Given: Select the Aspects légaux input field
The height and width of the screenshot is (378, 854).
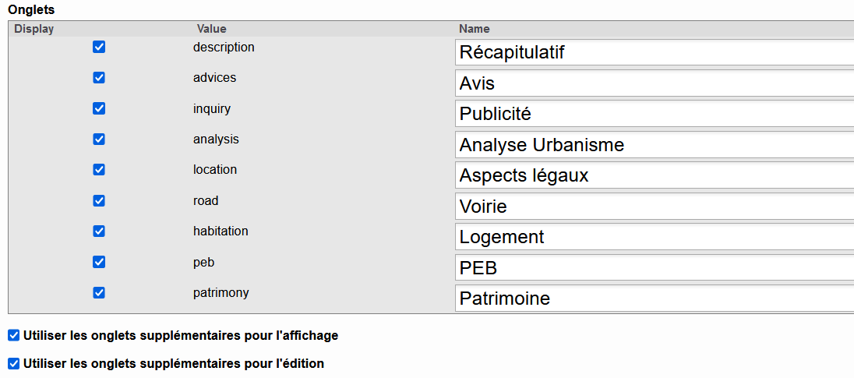Looking at the screenshot, I should tap(654, 175).
